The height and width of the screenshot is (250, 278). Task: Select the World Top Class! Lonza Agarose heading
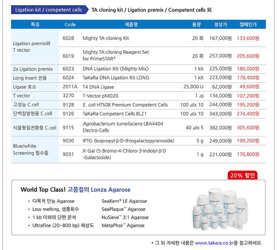(x=76, y=189)
